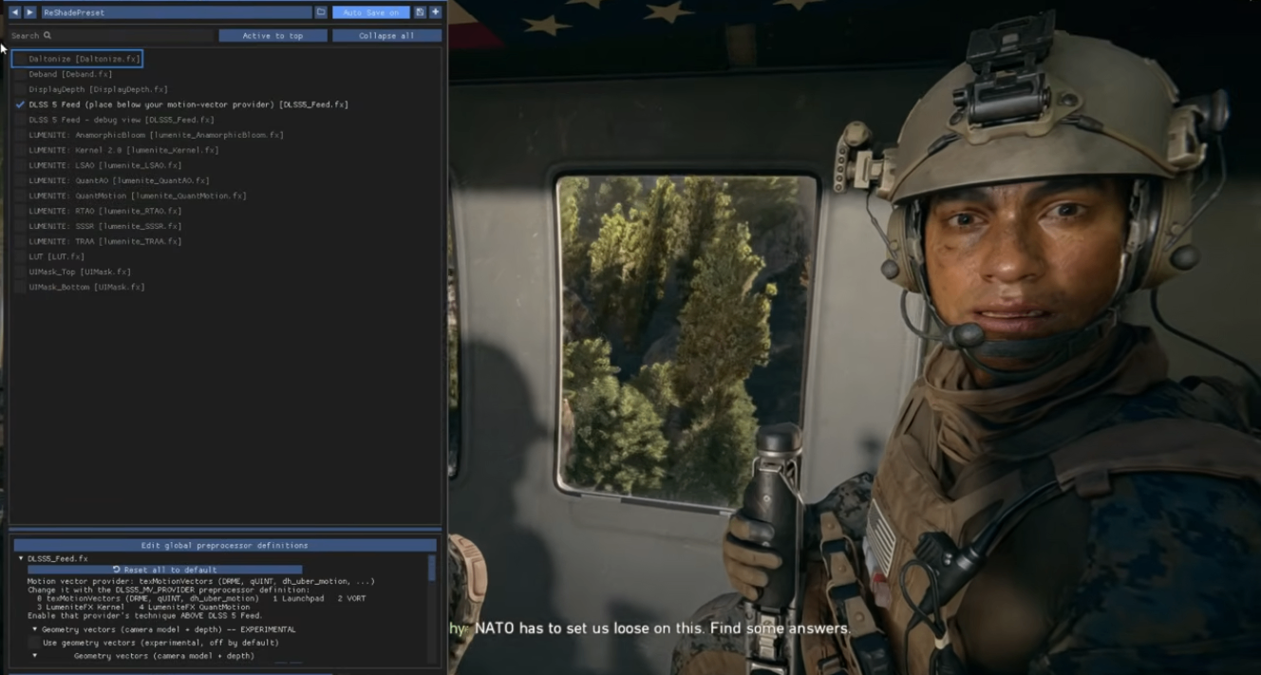
Task: Enable DLSS 5 Feed - debug view checkbox
Action: point(20,120)
